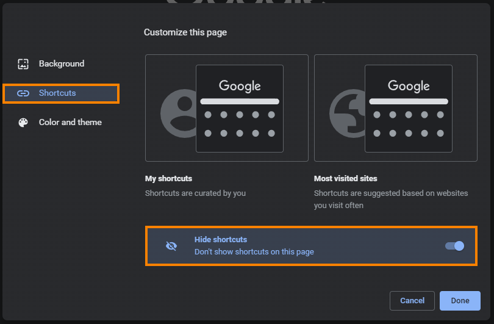Choose the Most visited sites thumbnail

pyautogui.click(x=396, y=108)
